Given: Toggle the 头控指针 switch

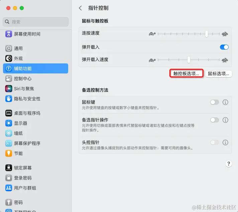Looking at the screenshot, I should coord(215,143).
